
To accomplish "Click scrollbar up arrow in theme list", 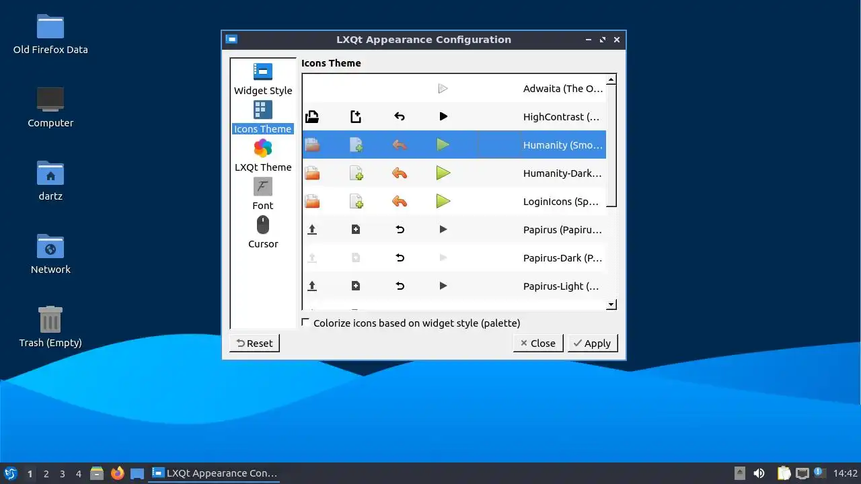I will click(x=611, y=80).
